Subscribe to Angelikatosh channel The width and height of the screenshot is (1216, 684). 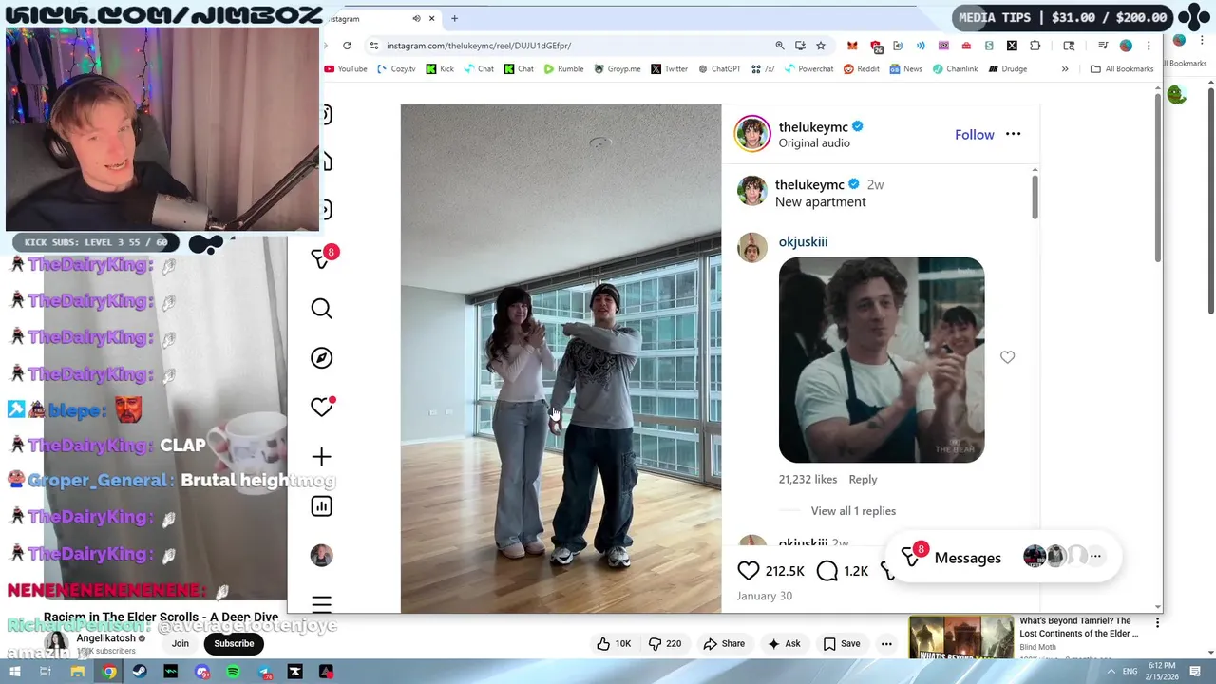[234, 643]
